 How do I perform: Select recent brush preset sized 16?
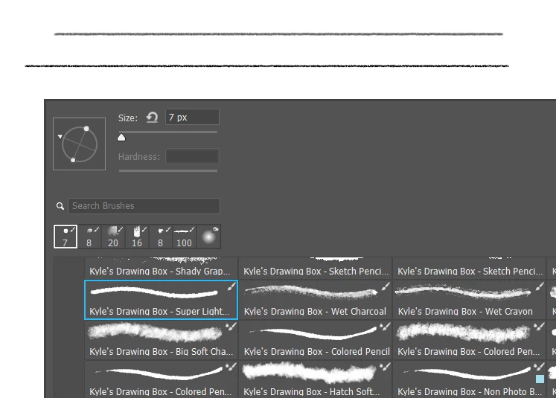(137, 237)
